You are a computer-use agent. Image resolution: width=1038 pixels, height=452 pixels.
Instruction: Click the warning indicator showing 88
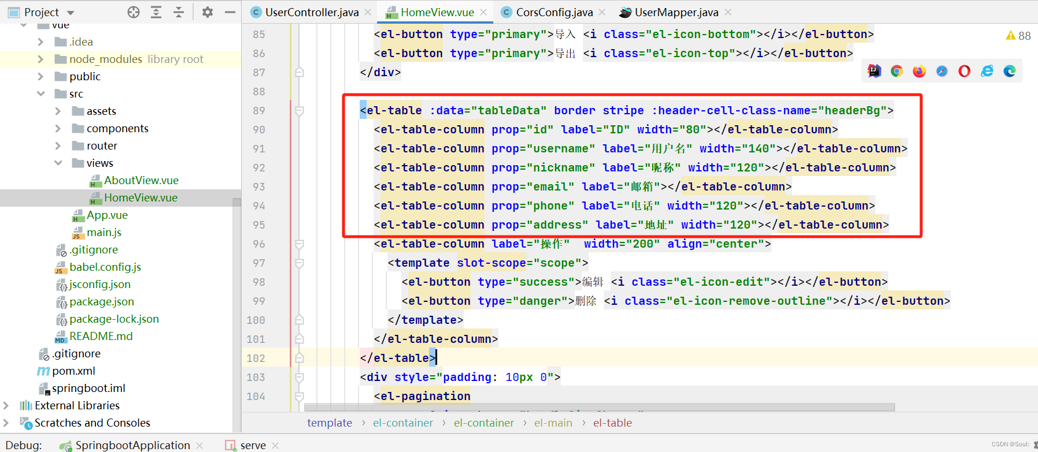[1018, 36]
